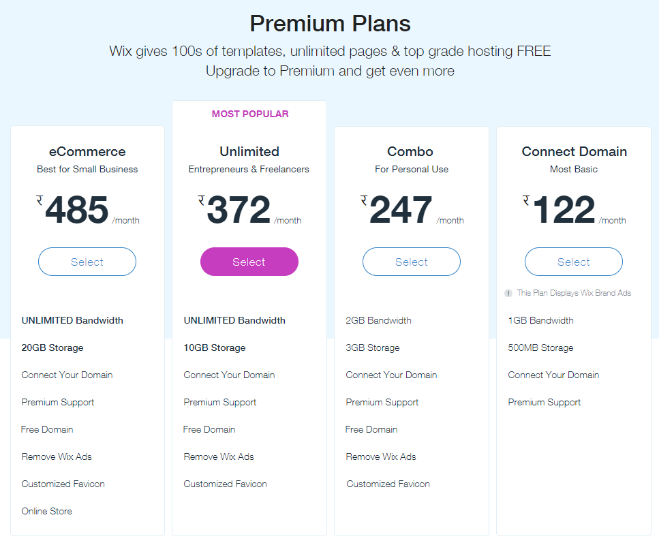Screen dimensions: 659x543
Task: Click the Combo plan heading
Action: pyautogui.click(x=410, y=151)
